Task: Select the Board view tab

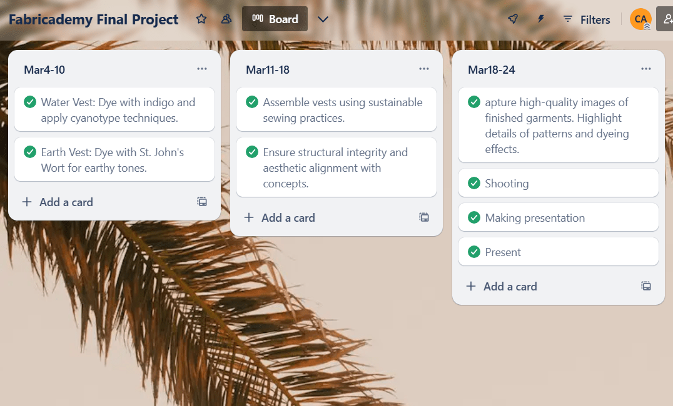Action: click(x=275, y=19)
